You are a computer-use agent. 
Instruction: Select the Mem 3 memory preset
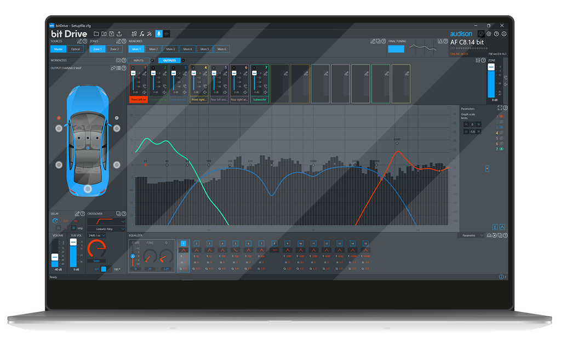(170, 49)
